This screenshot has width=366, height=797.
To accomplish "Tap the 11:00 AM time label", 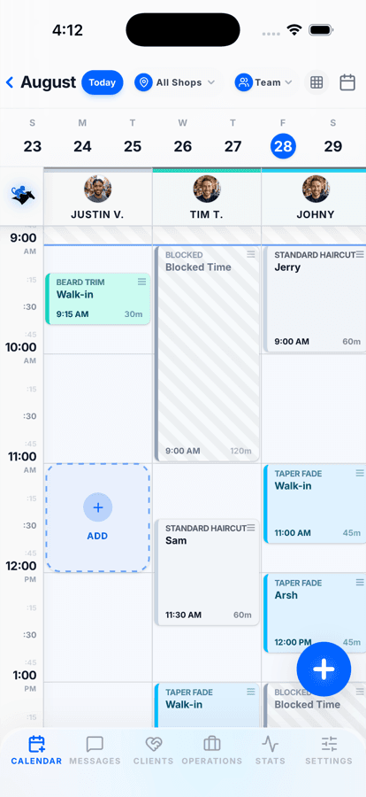I will pyautogui.click(x=22, y=462).
